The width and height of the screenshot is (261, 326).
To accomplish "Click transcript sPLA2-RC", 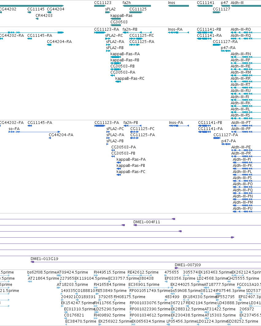I will [114, 36].
